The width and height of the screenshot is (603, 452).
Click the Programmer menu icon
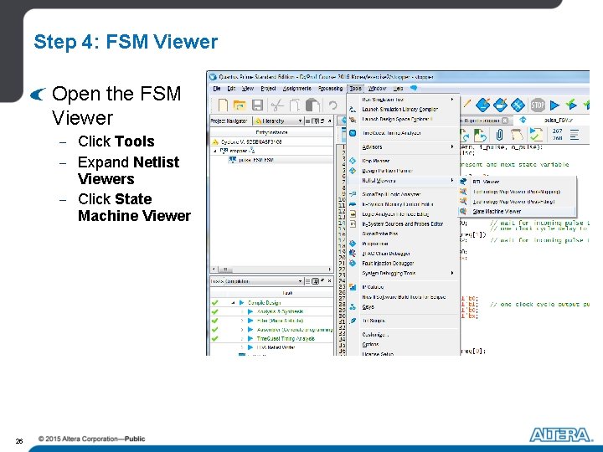(353, 244)
